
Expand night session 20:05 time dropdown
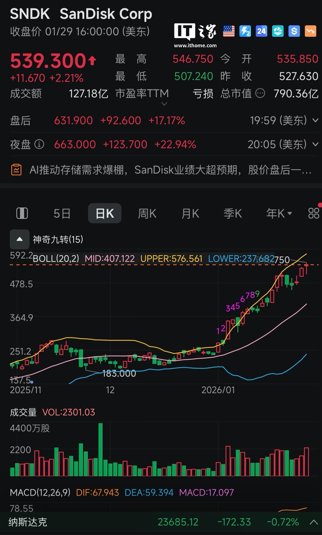point(315,144)
